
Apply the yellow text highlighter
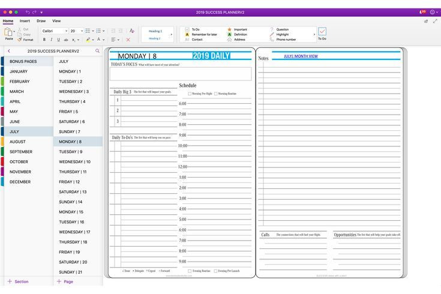(88, 40)
